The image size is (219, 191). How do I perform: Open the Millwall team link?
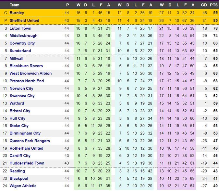(x=17, y=59)
